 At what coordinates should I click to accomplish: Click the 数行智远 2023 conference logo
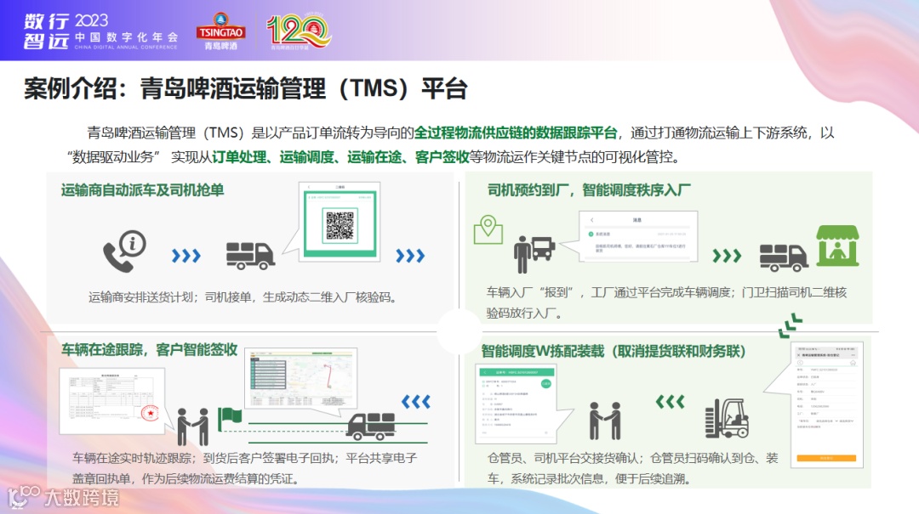point(100,31)
